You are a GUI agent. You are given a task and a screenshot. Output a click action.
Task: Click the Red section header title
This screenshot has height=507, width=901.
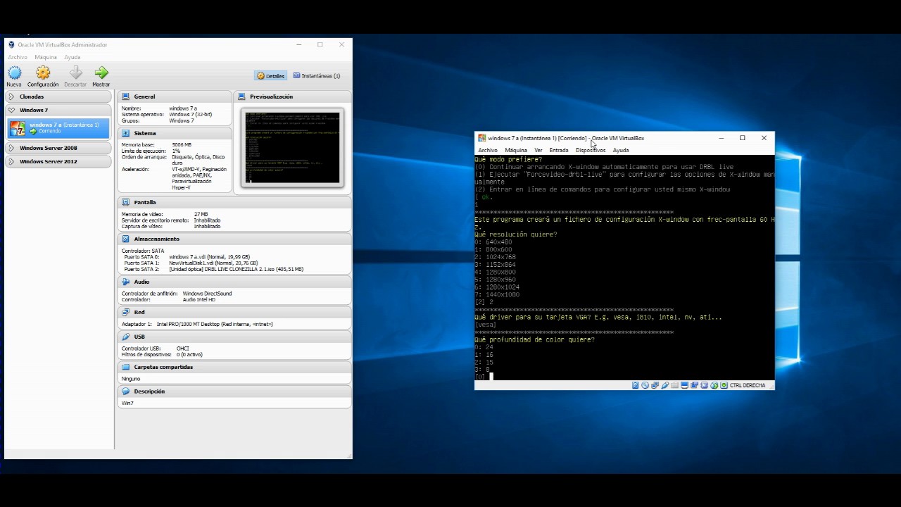[x=139, y=312]
